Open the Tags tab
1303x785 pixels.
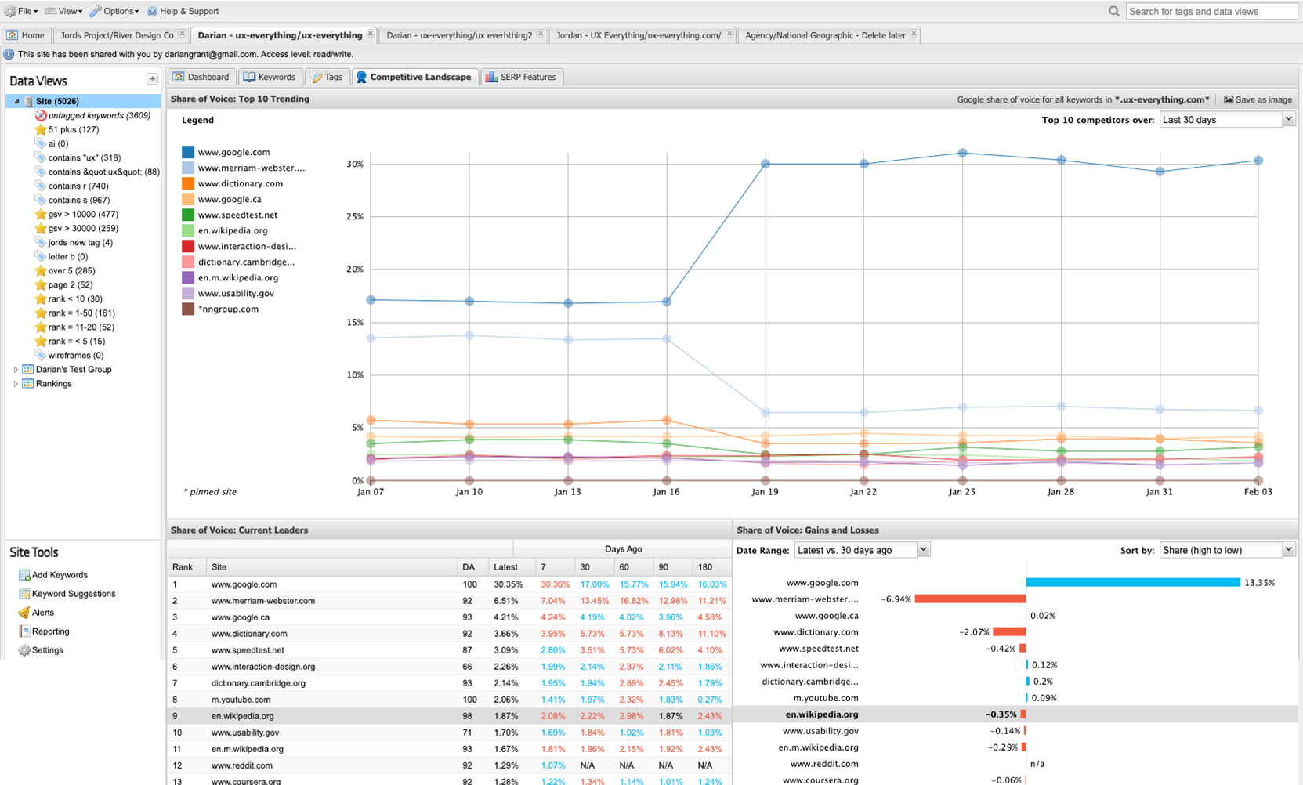click(x=327, y=77)
